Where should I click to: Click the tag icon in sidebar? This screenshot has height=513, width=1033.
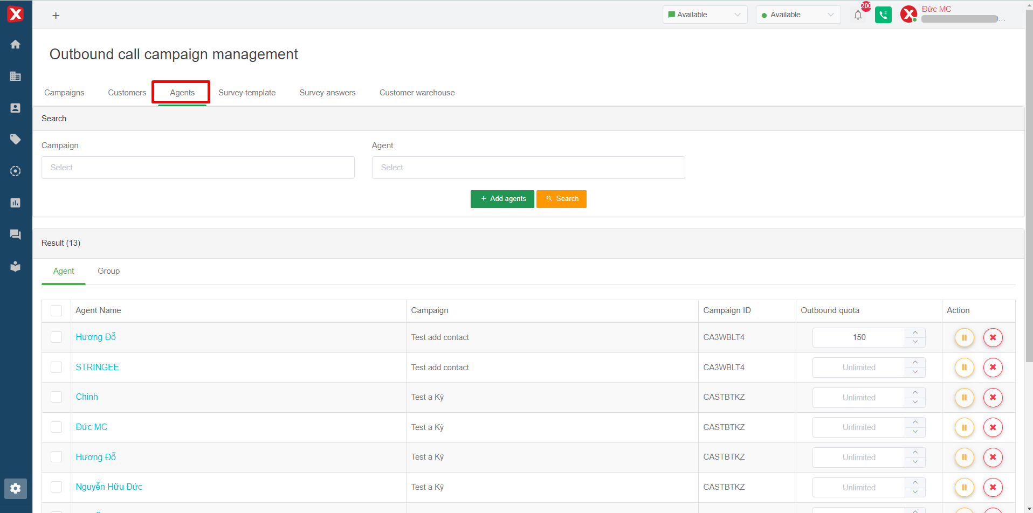click(16, 140)
